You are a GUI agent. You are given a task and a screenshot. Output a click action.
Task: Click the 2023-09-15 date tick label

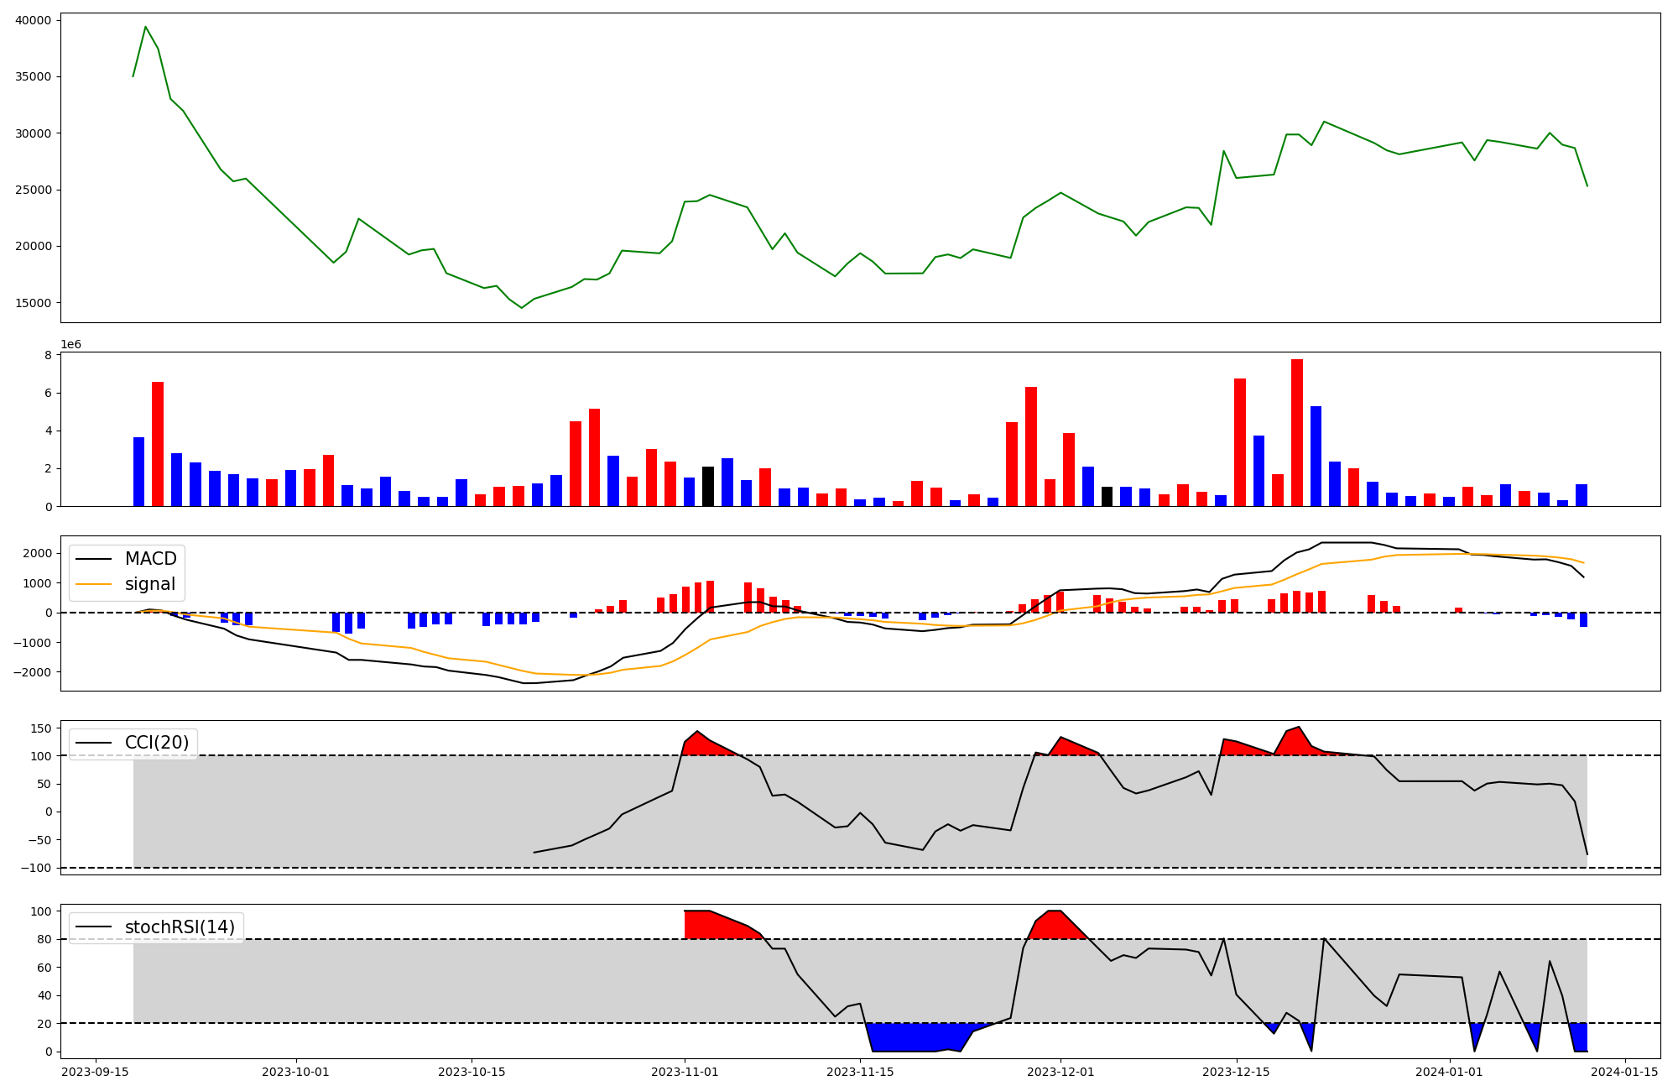click(95, 1072)
